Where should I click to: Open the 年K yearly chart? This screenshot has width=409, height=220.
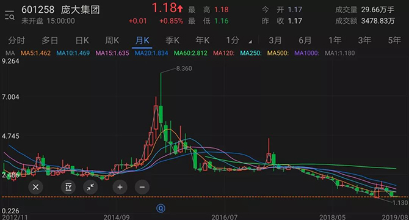(203, 40)
